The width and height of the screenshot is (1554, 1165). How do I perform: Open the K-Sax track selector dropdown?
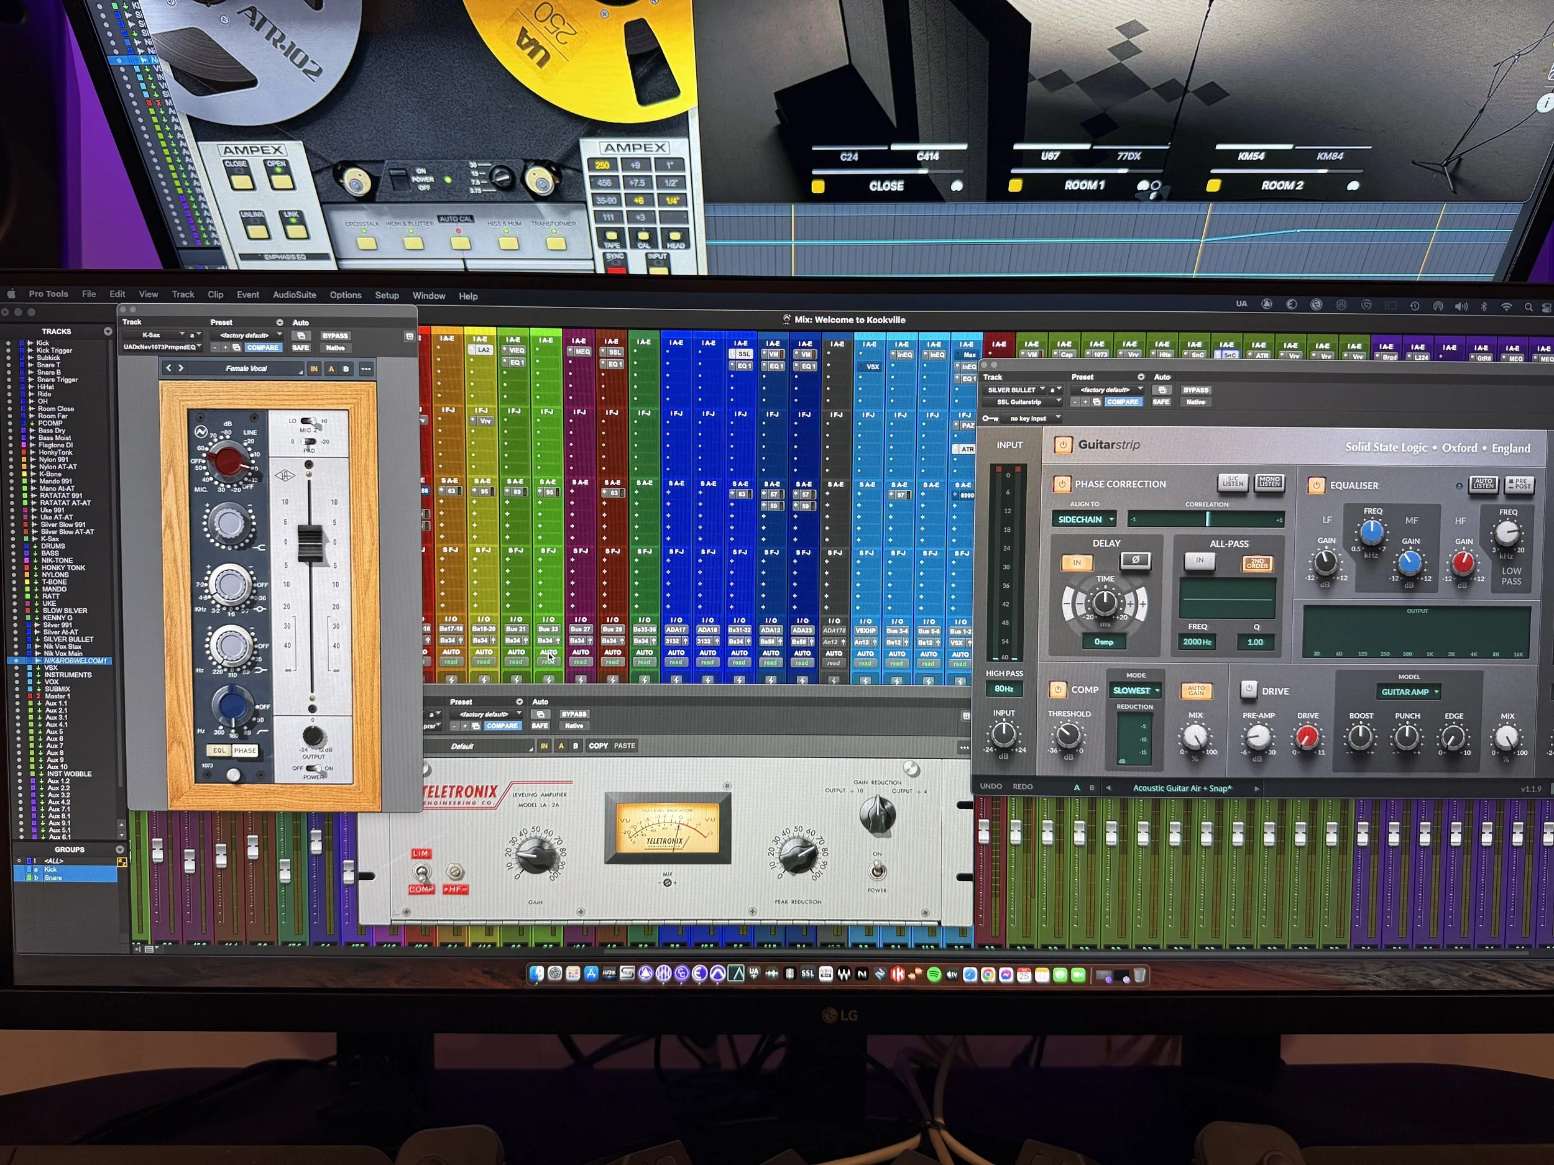coord(155,335)
